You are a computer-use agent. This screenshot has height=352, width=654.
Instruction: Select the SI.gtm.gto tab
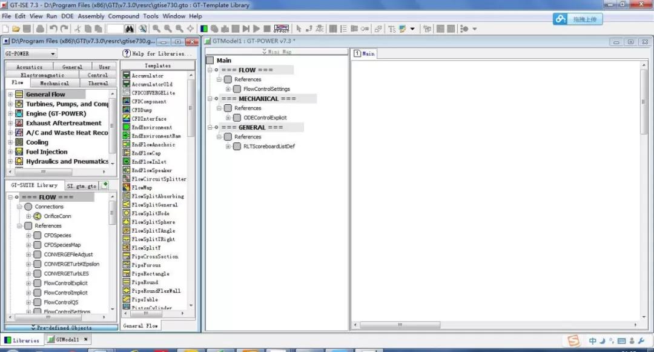click(81, 185)
